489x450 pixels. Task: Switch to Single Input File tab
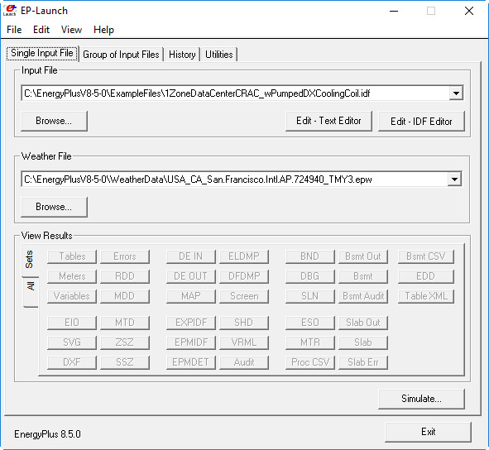[42, 53]
